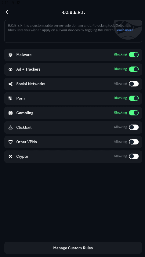Turn off Ad + Trackers blocking

(134, 69)
